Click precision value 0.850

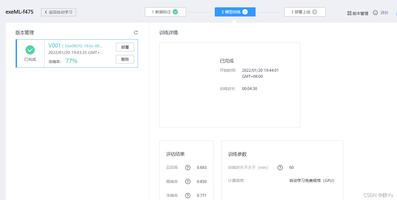[x=202, y=181]
